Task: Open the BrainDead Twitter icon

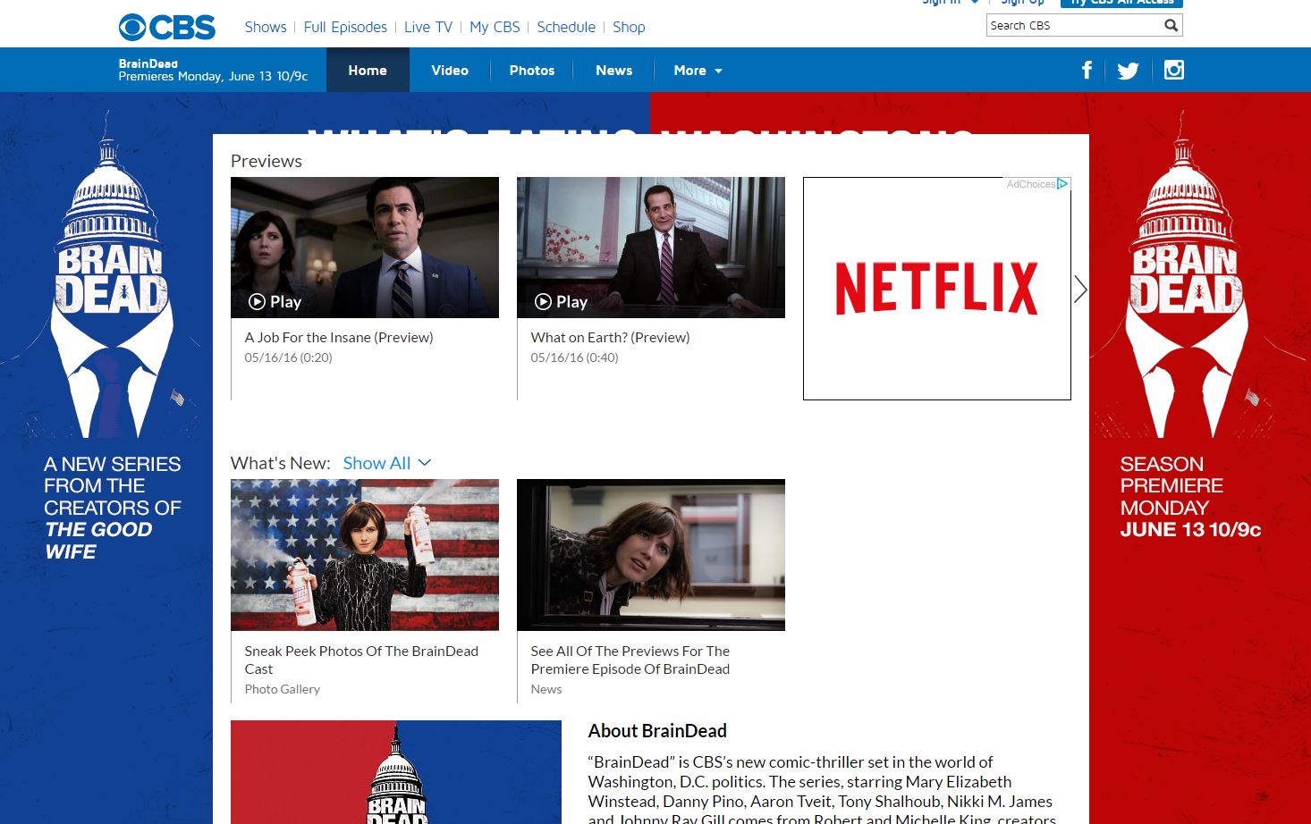Action: pyautogui.click(x=1128, y=71)
